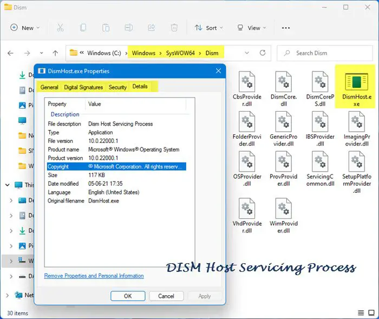Select the ServicingCommon.dll file

(x=320, y=169)
